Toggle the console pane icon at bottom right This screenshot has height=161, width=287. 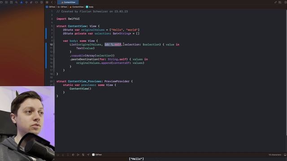[285, 155]
